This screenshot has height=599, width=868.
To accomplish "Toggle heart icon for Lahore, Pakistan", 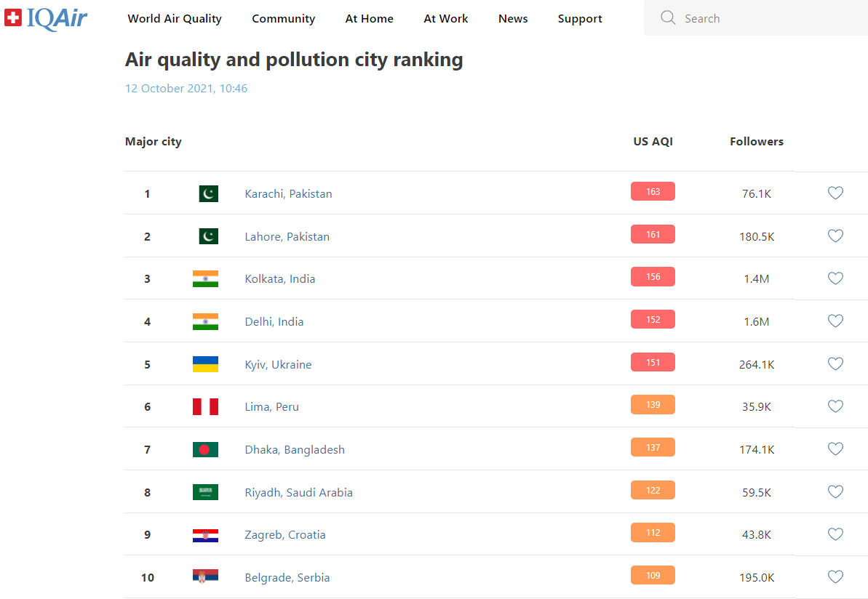I will [x=835, y=236].
